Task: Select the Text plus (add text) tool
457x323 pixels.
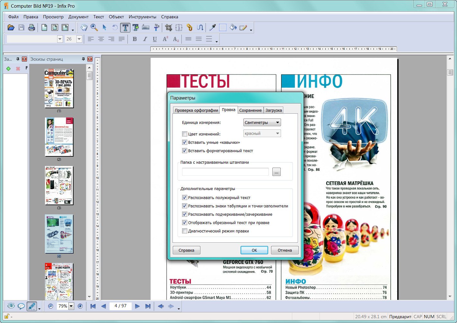Action: pyautogui.click(x=135, y=28)
